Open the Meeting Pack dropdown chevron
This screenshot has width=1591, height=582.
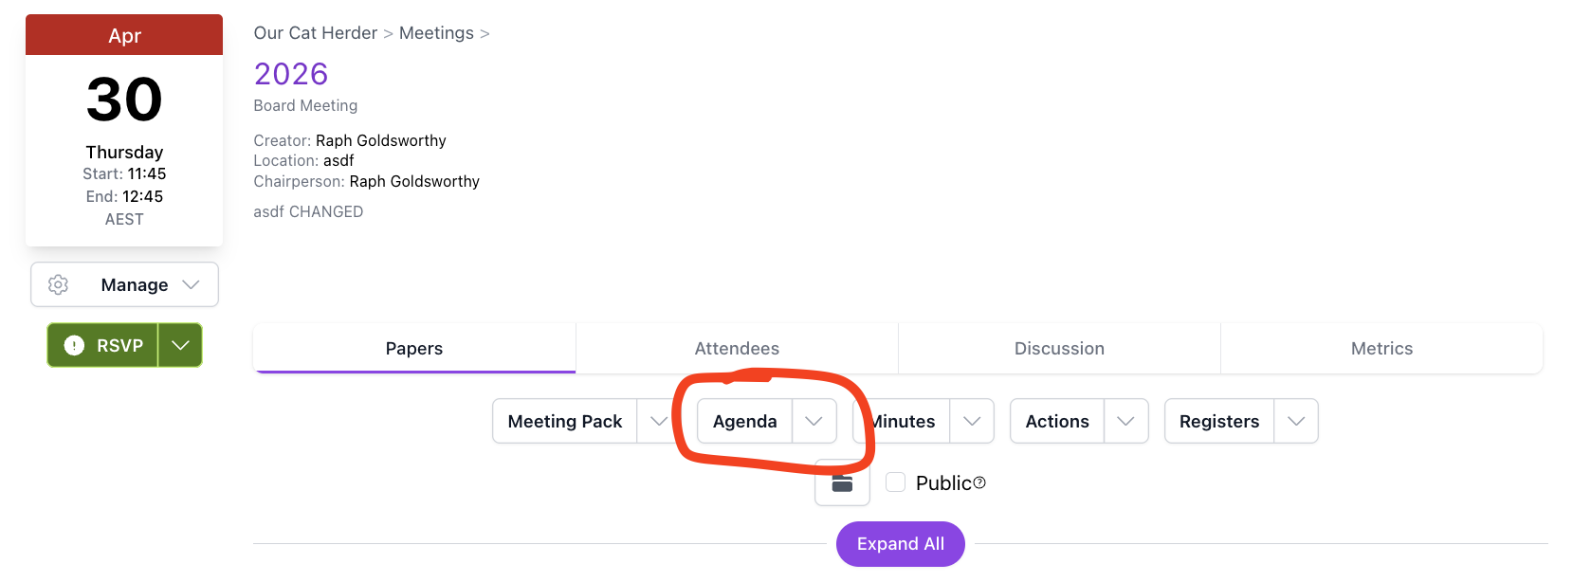pyautogui.click(x=659, y=421)
